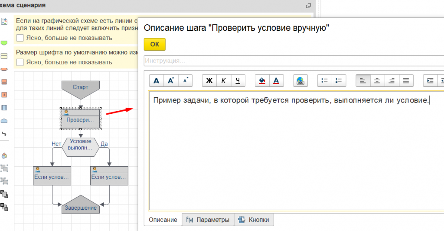Image resolution: width=444 pixels, height=231 pixels.
Task: Select the Старт node in the schema
Action: (80, 90)
